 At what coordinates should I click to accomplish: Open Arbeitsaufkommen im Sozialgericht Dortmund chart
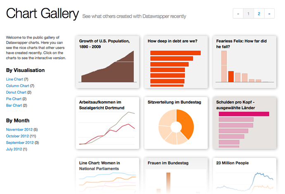(x=107, y=123)
